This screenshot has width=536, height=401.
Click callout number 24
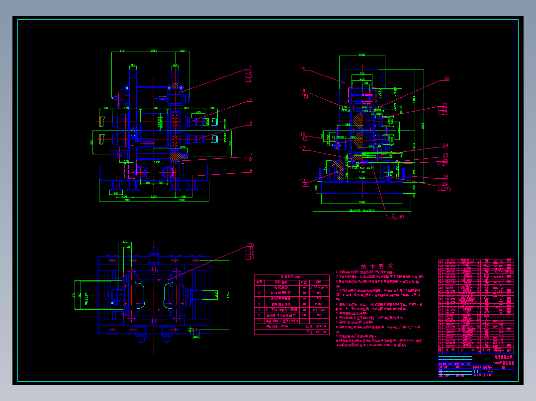(446, 145)
